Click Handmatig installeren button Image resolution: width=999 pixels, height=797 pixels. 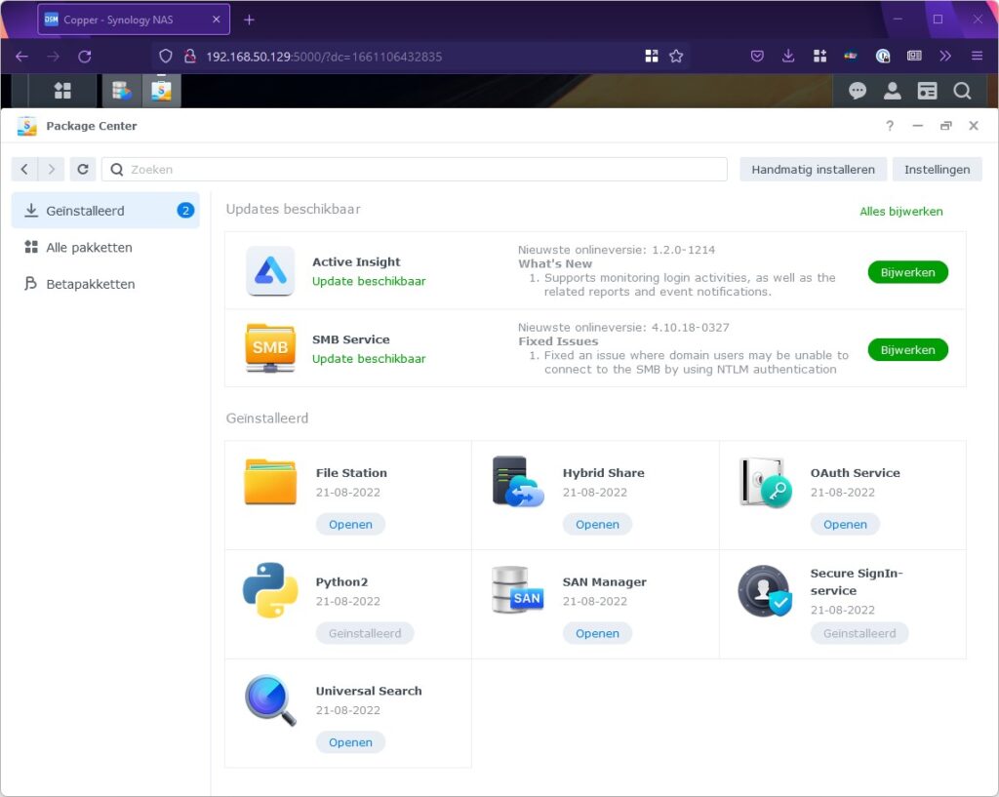click(813, 170)
